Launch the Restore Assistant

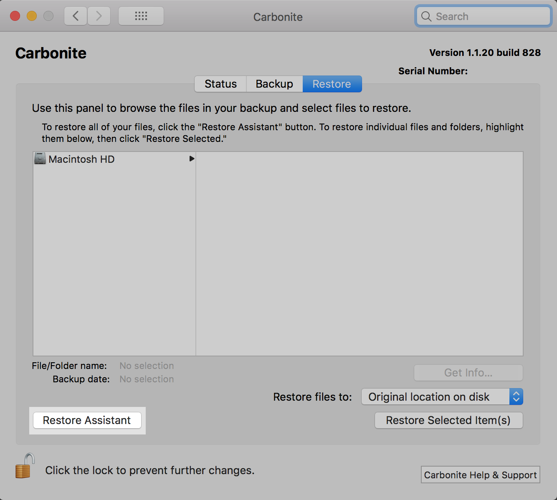click(x=87, y=420)
